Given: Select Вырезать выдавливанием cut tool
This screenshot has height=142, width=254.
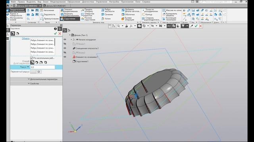Looking at the screenshot, I should [70, 15].
